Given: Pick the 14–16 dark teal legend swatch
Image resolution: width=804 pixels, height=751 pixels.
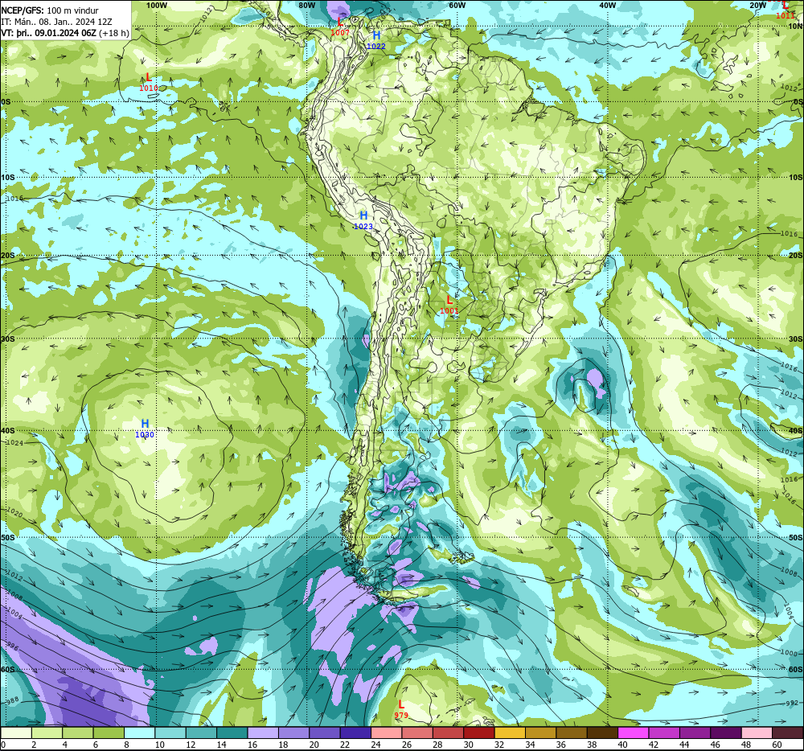Looking at the screenshot, I should (232, 733).
